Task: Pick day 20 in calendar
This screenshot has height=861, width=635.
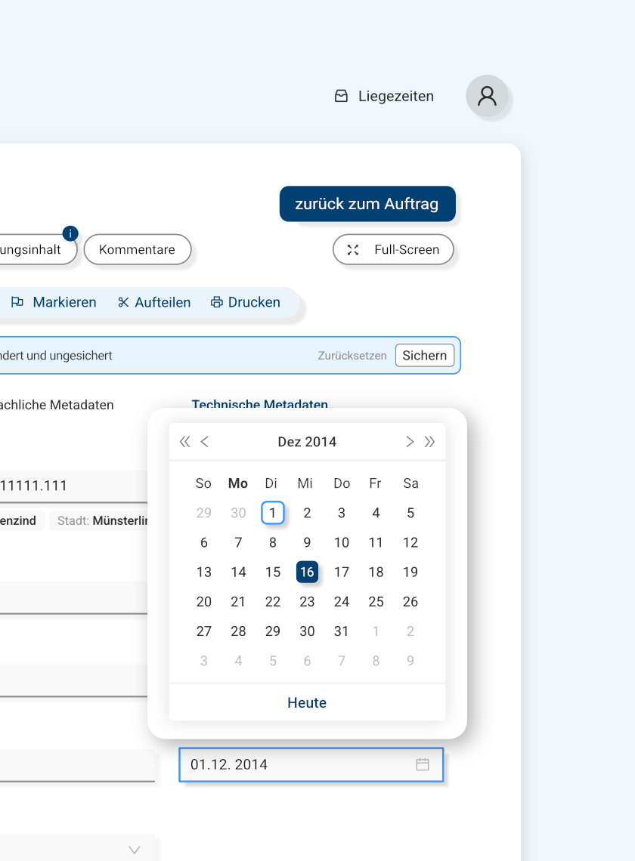Action: tap(204, 602)
